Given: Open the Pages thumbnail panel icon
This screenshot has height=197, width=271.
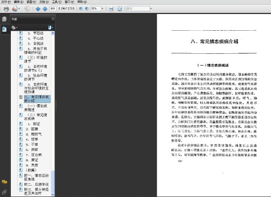Looking at the screenshot, I should (x=5, y=19).
